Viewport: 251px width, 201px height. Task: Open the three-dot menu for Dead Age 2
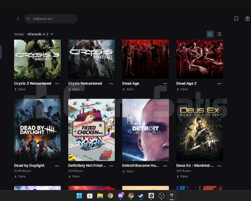click(219, 83)
